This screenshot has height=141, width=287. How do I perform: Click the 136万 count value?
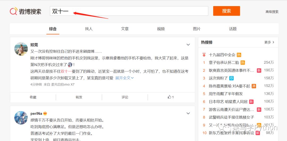[x=269, y=93]
